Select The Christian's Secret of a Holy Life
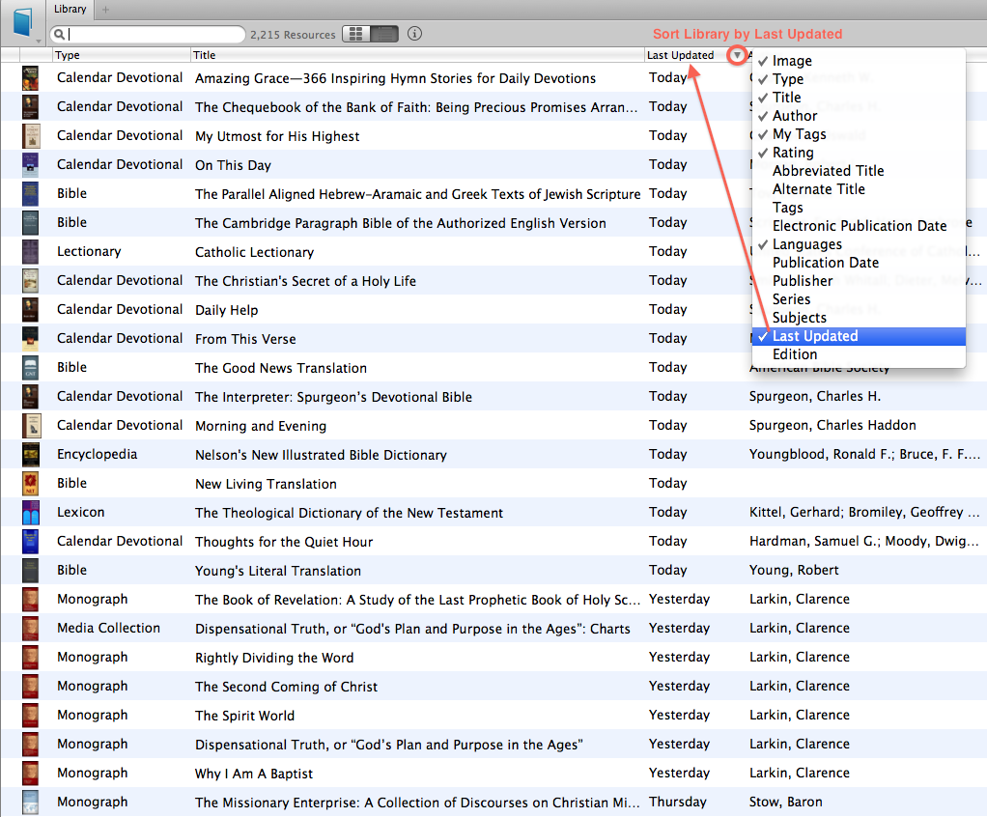This screenshot has width=987, height=817. click(305, 281)
